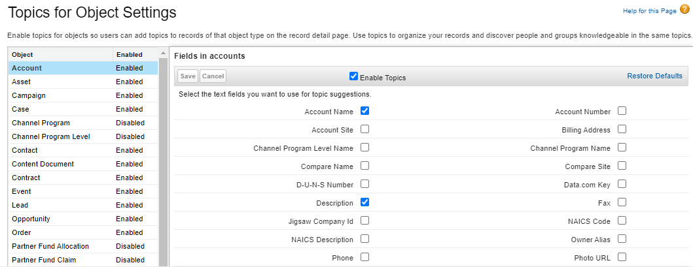Enable the Billing Address checkbox

click(622, 129)
